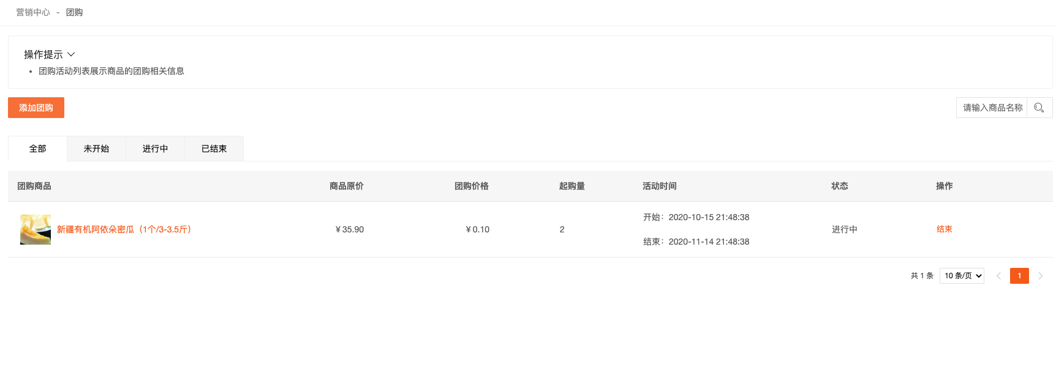The image size is (1056, 370).
Task: Click 团购 breadcrumb item
Action: tap(74, 12)
